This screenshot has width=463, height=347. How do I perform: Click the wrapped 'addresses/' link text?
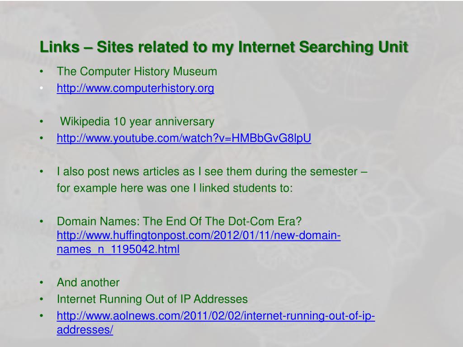coord(85,329)
